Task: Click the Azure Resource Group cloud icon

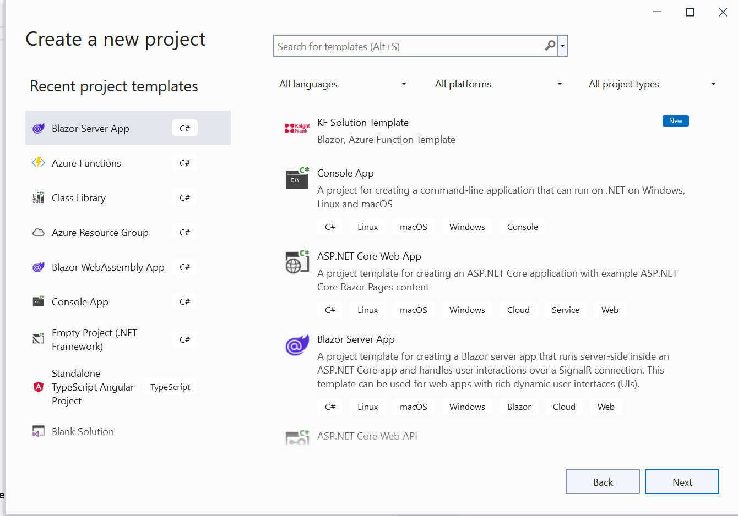Action: click(39, 232)
